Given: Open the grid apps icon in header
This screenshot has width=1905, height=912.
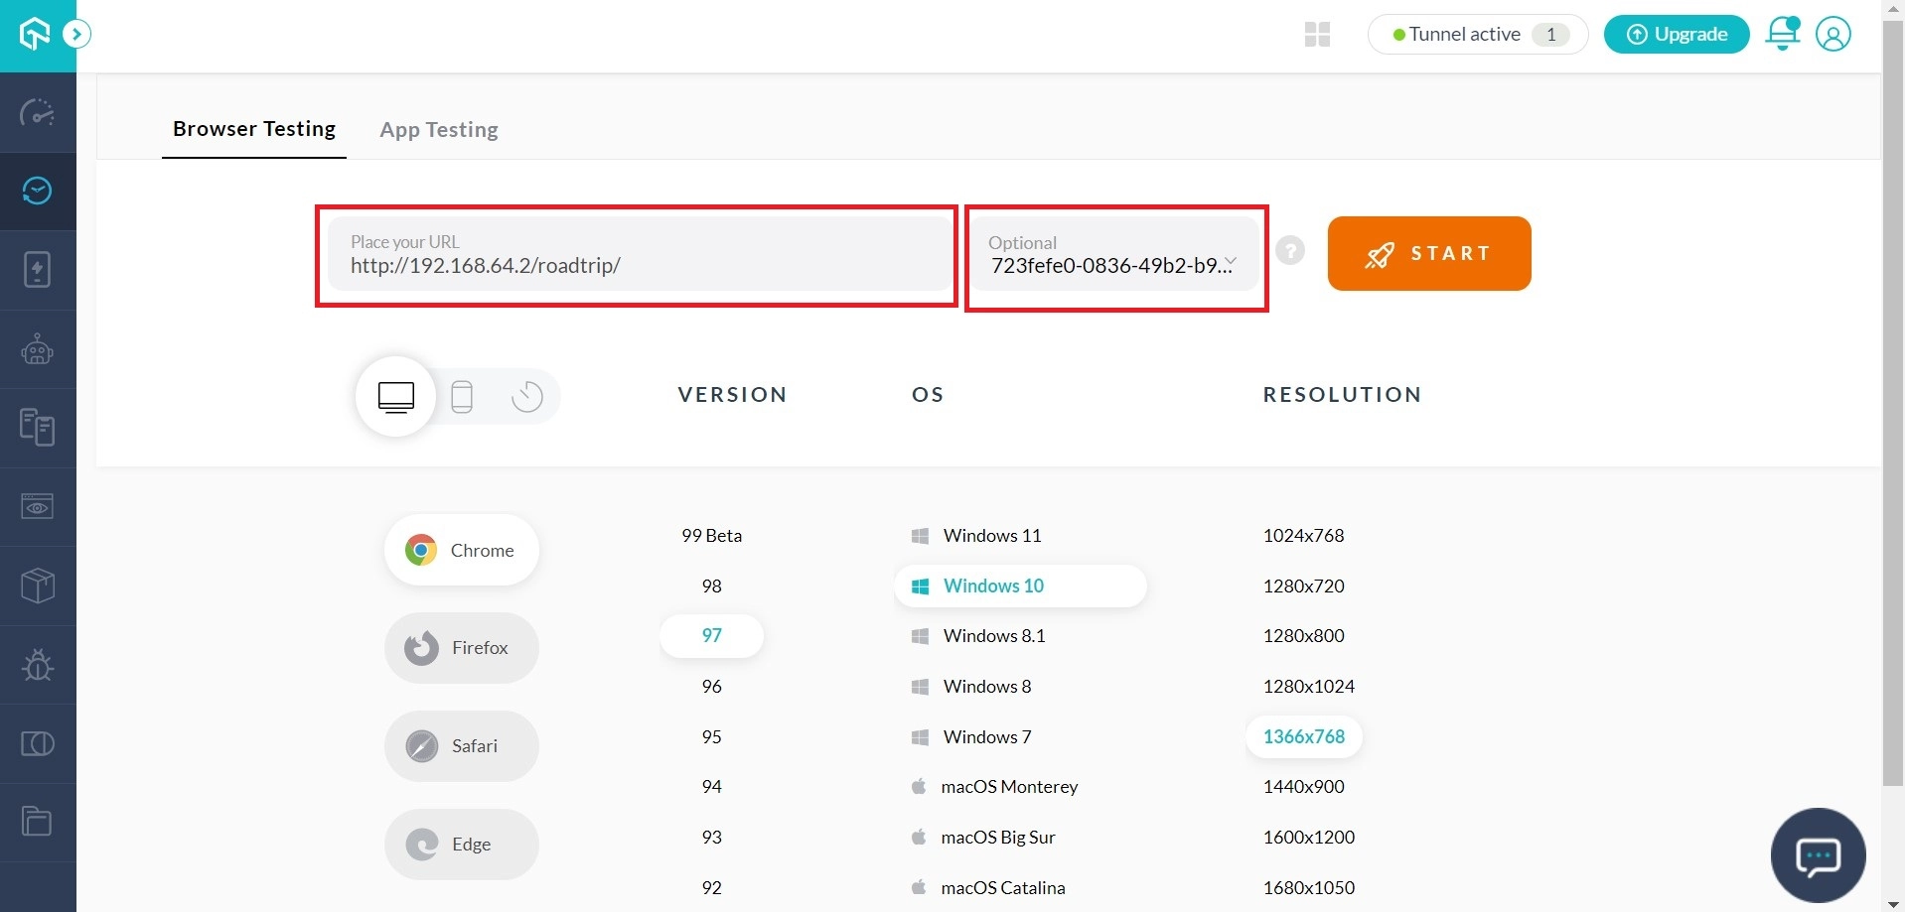Looking at the screenshot, I should (x=1317, y=35).
